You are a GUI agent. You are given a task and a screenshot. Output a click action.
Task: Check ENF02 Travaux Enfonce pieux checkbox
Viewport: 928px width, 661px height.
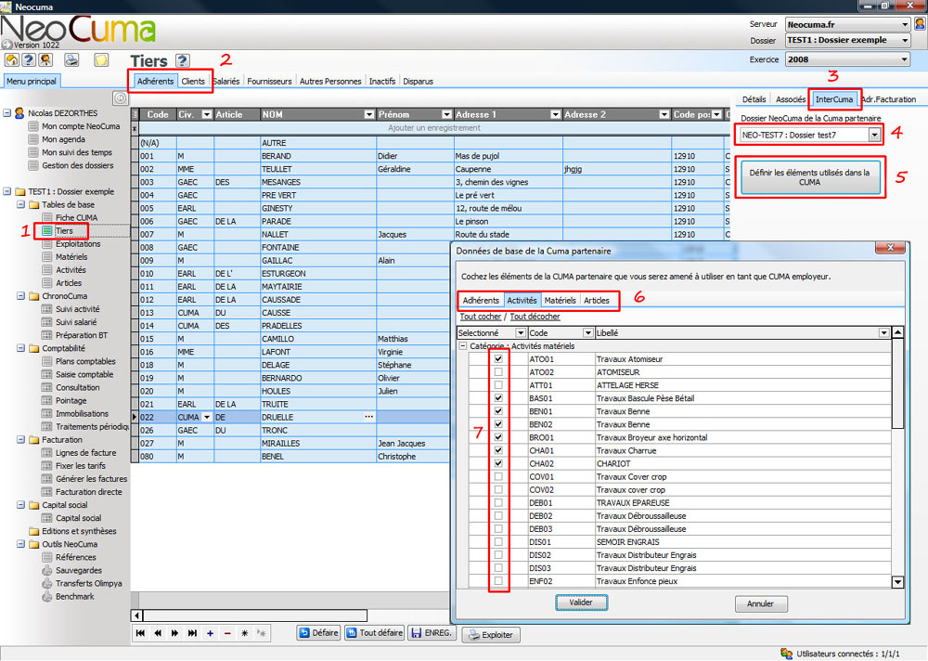[498, 581]
